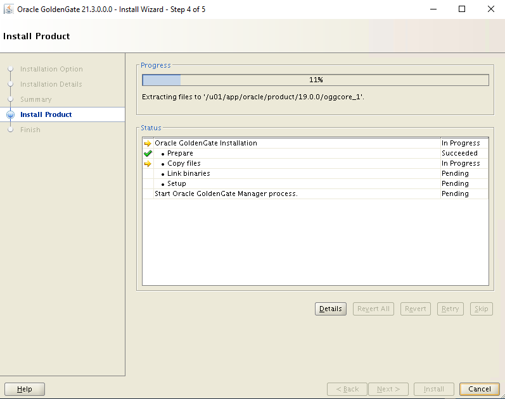Click the yellow arrow icon beside Copy files
Screen dimensions: 505x399
[148, 164]
